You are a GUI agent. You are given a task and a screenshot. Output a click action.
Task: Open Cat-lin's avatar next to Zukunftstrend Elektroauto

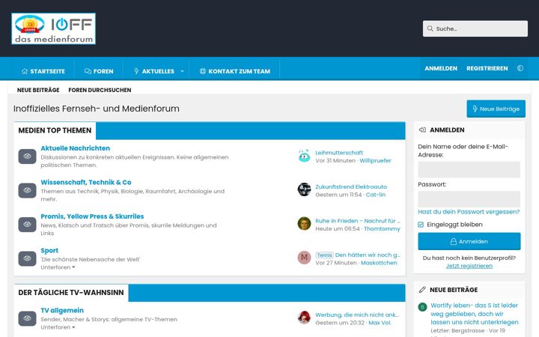304,189
